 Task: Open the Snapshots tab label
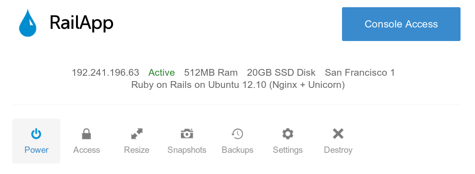pyautogui.click(x=187, y=150)
